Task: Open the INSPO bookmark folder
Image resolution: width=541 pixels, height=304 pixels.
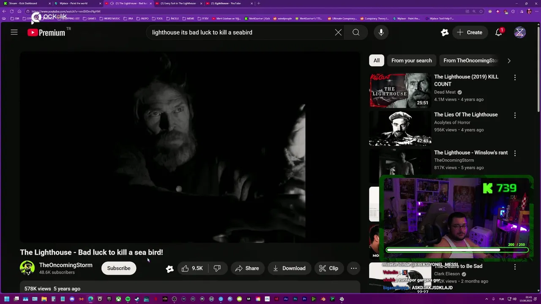Action: pyautogui.click(x=142, y=19)
